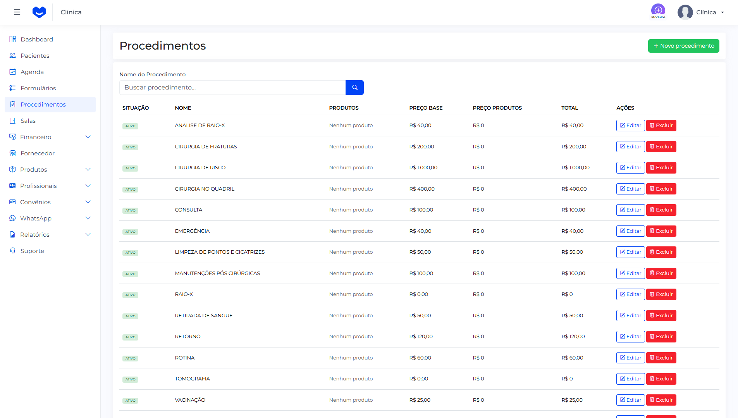Expand the Financeiro submenu
The width and height of the screenshot is (738, 418).
tap(88, 137)
